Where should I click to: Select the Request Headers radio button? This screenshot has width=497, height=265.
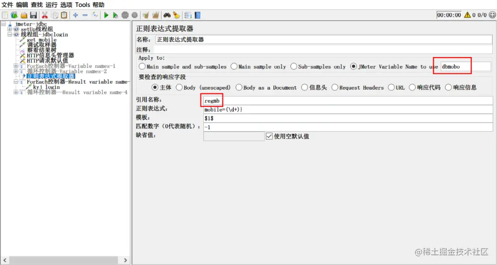(335, 87)
